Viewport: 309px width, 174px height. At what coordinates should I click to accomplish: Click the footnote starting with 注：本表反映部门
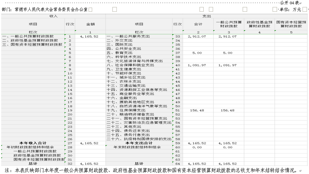click(x=151, y=170)
